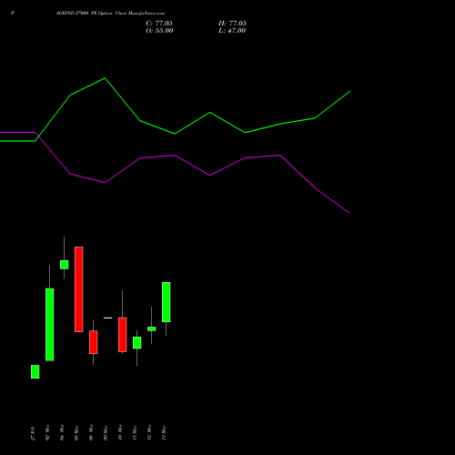Viewport: 455px width, 455px height.
Task: Select the 10 Mar red candlestick
Action: 123,335
